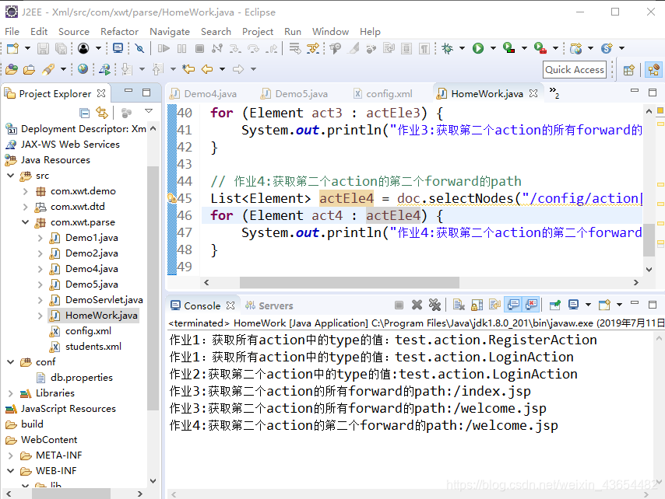Screen dimensions: 665x499
Task: Click Remove All Terminated Launches icon
Action: (435, 305)
